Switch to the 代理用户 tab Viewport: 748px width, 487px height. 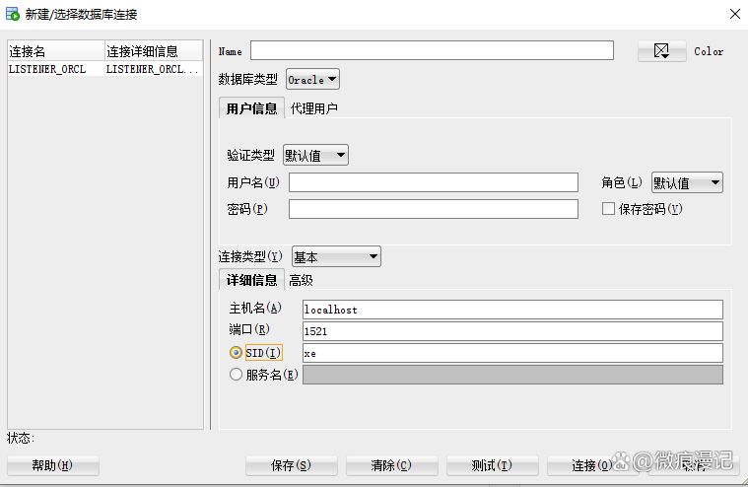coord(314,108)
